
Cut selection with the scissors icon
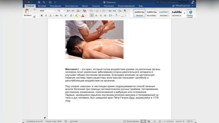34,10
